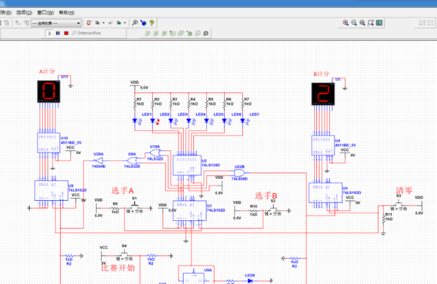Pause the simulation
Image resolution: width=437 pixels, height=284 pixels.
58,33
